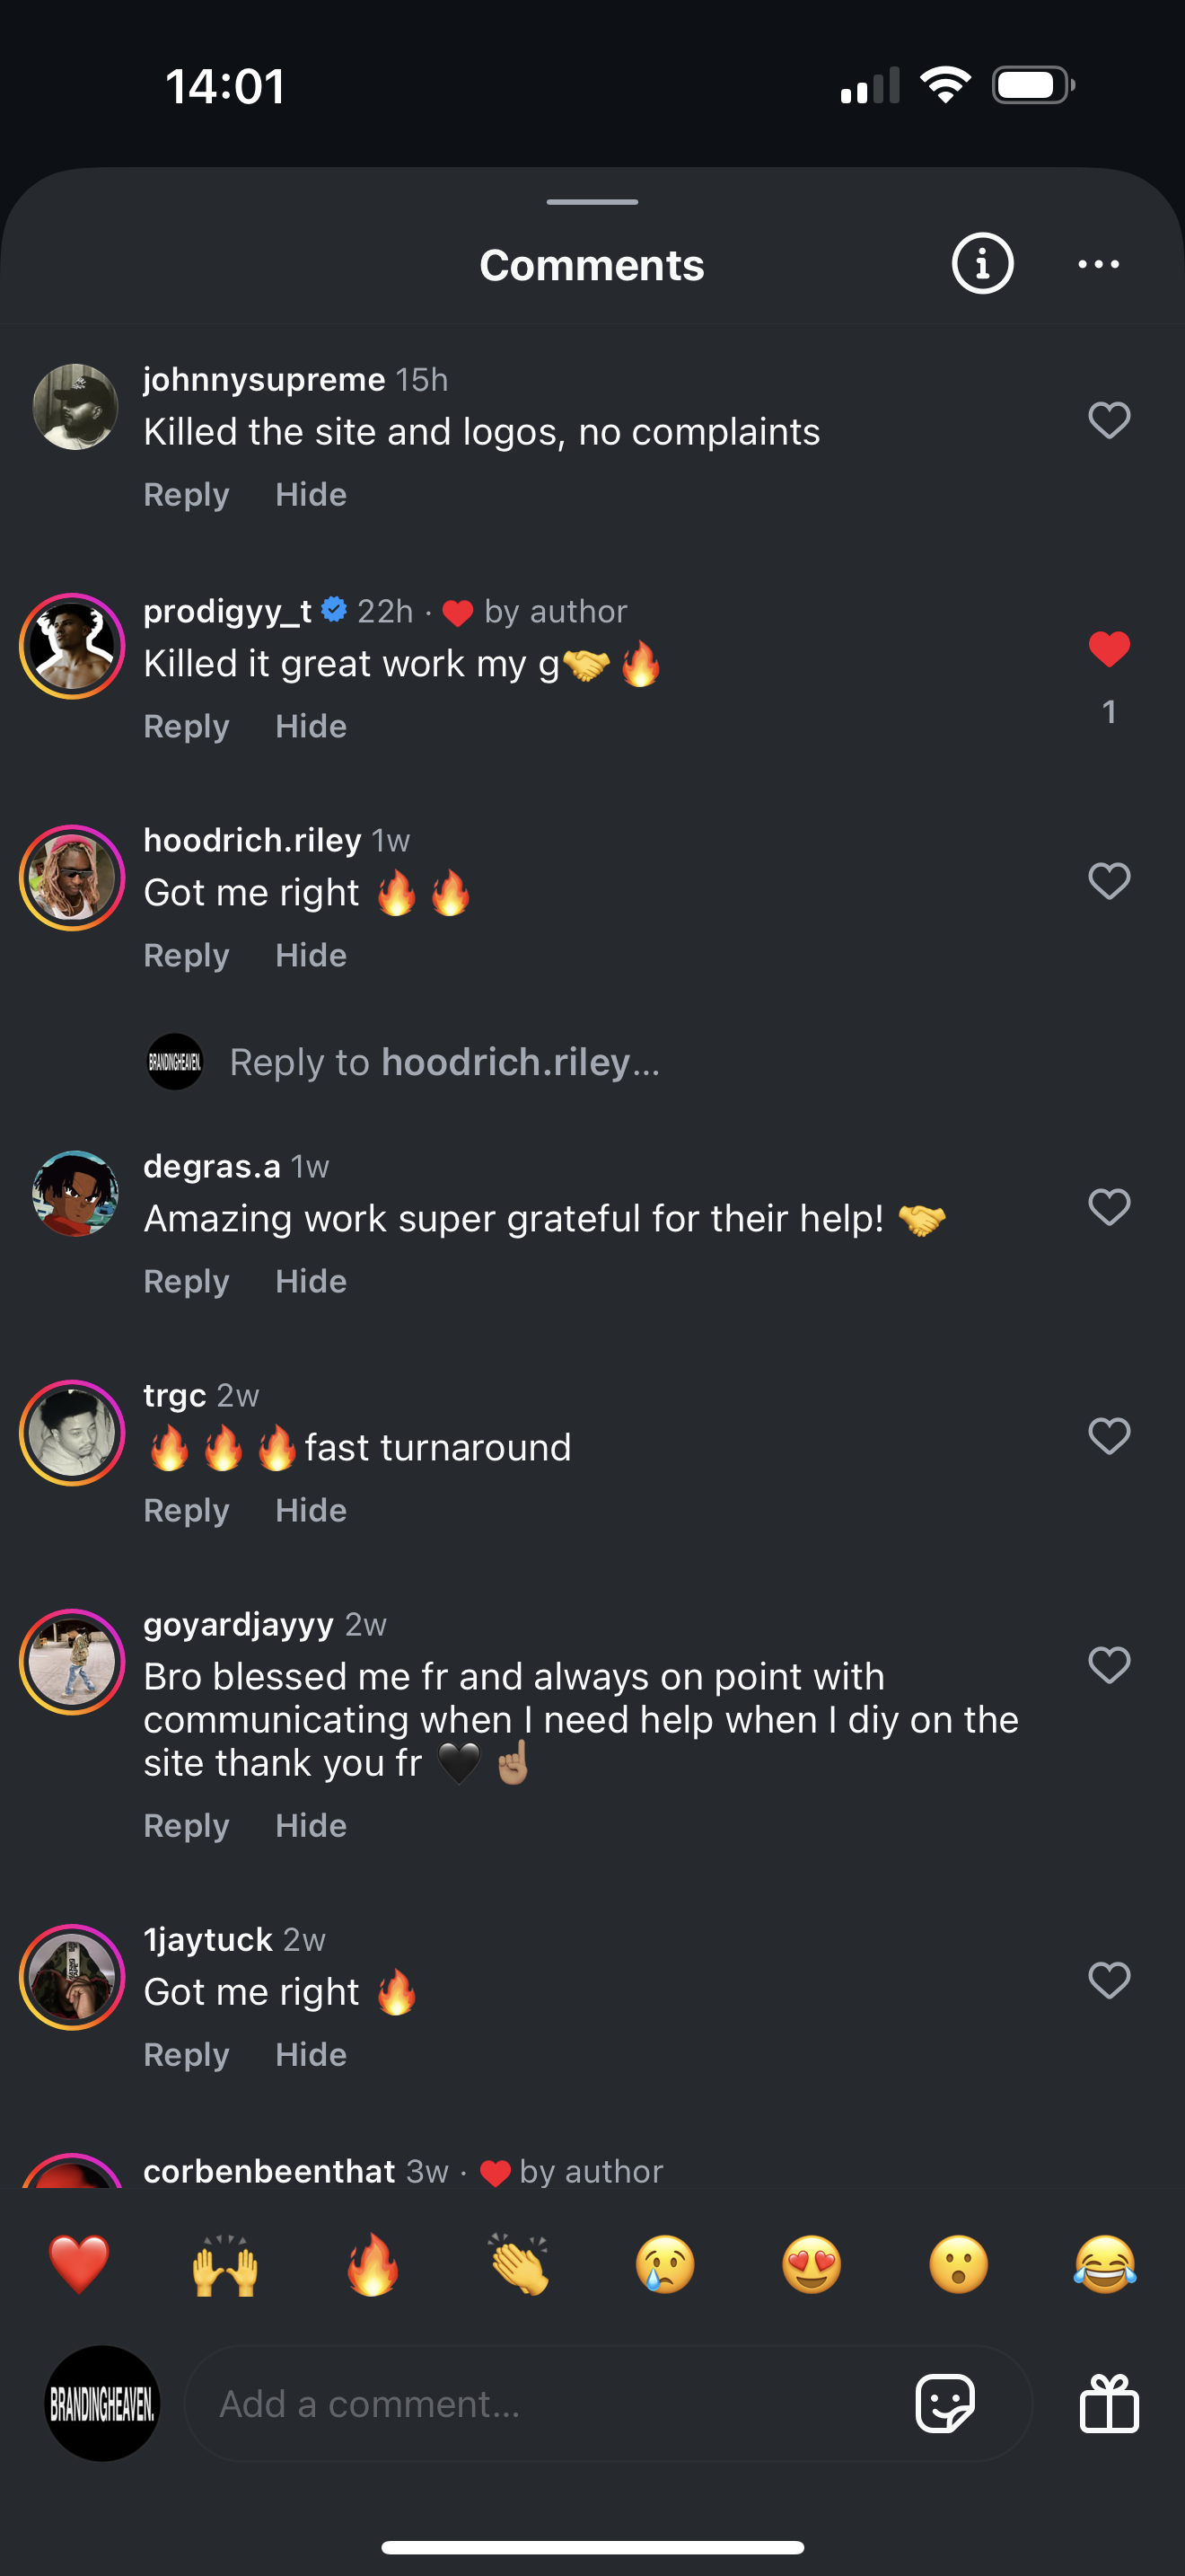Open the comments info icon
Image resolution: width=1185 pixels, height=2576 pixels.
(982, 264)
